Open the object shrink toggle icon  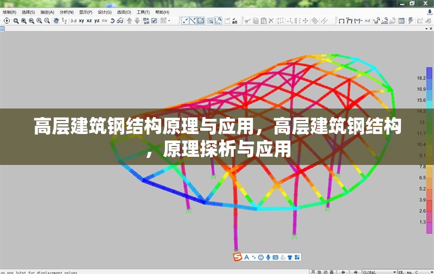[x=146, y=21]
